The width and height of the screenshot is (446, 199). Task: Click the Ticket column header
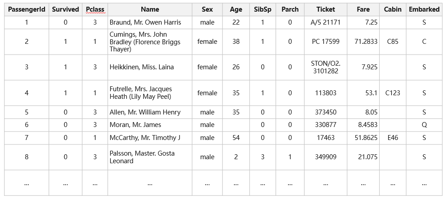click(x=325, y=9)
